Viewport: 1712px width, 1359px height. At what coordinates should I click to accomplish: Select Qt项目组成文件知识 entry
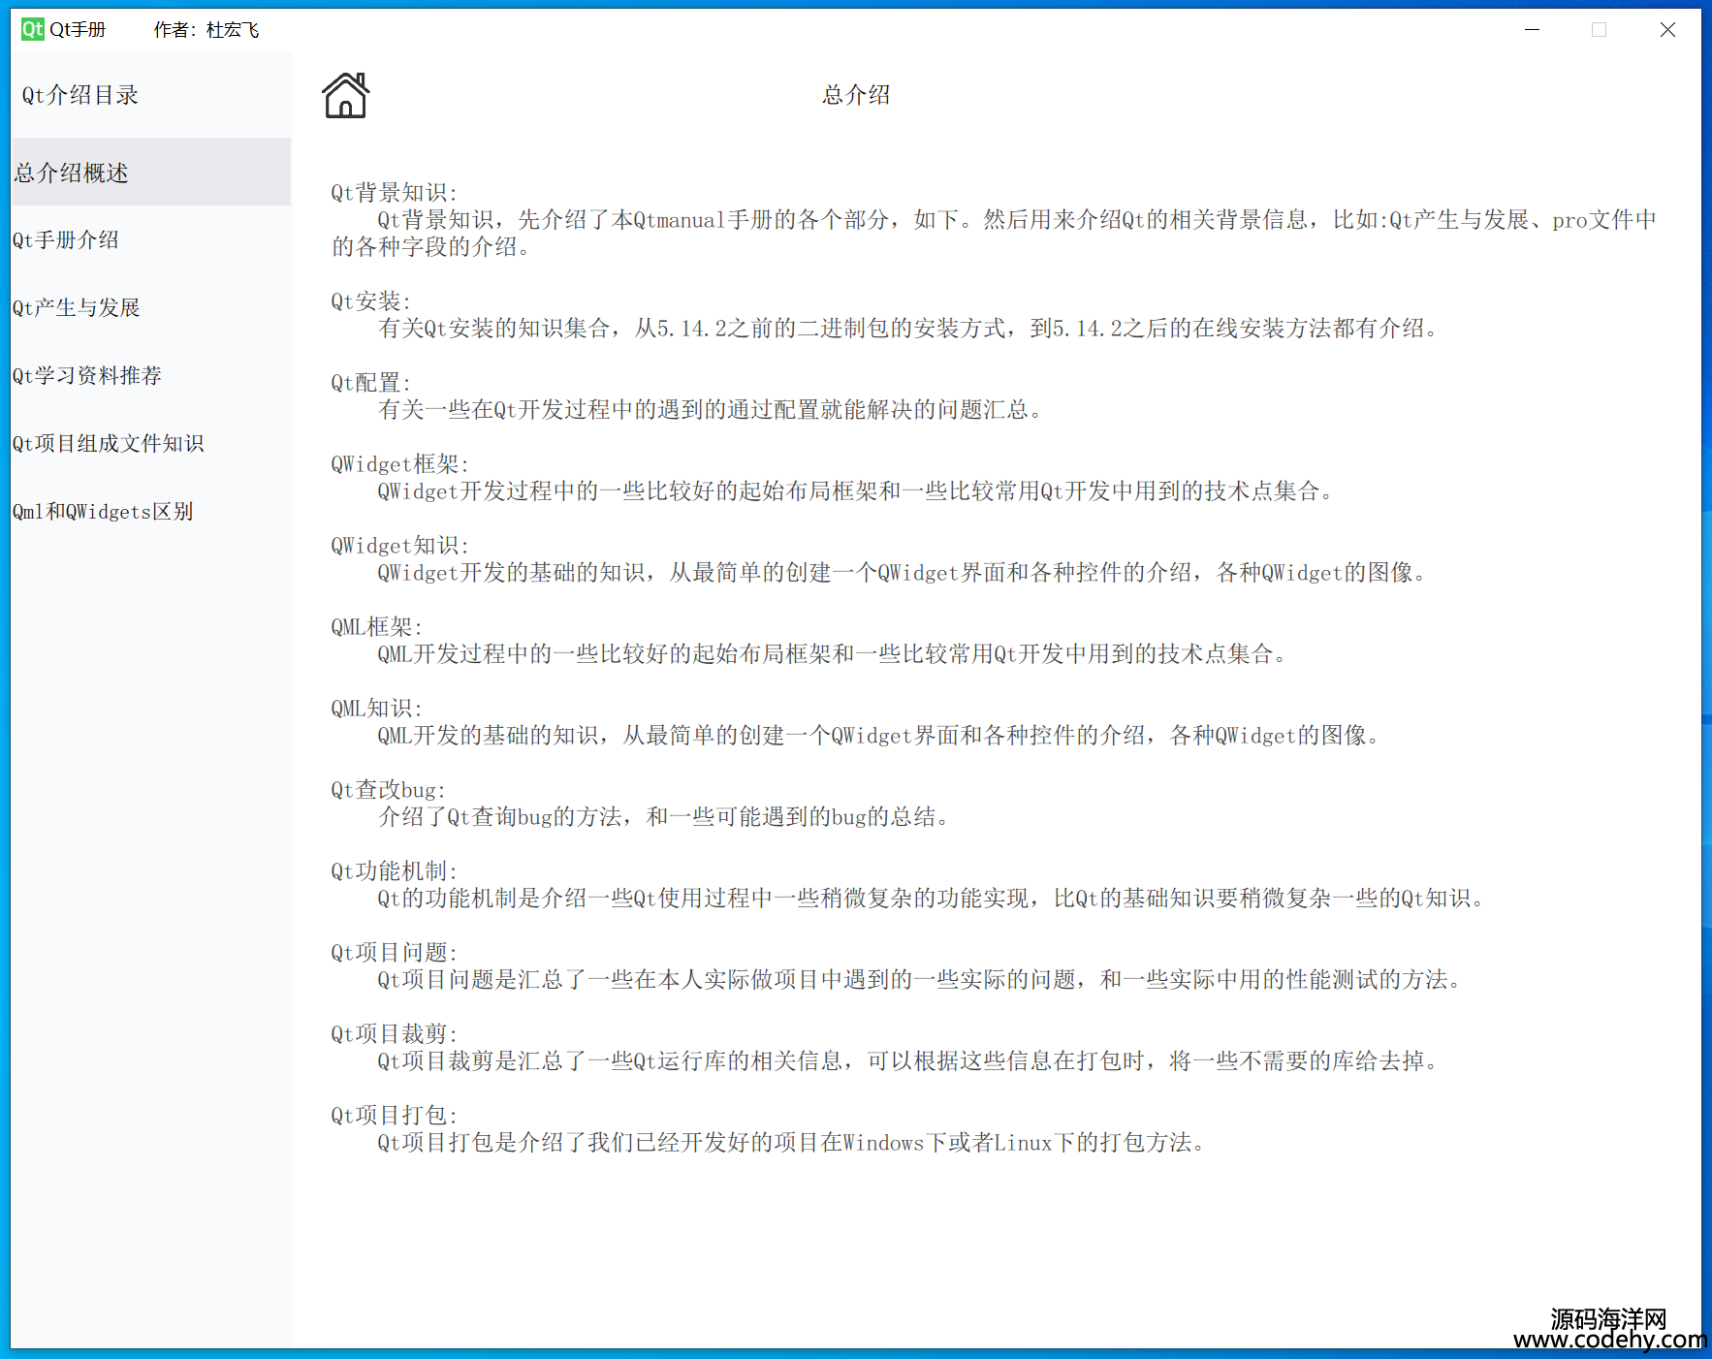(x=150, y=443)
